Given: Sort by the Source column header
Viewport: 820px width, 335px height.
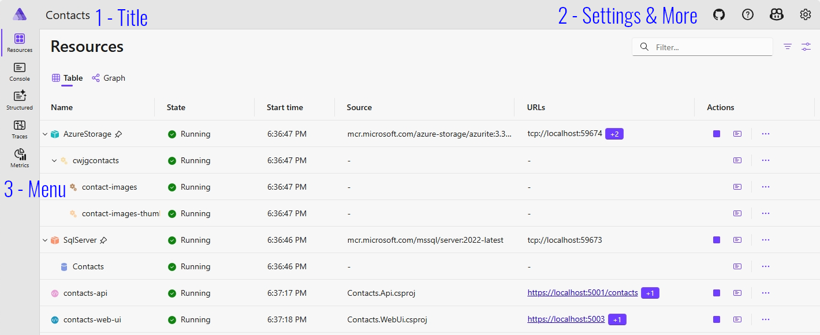Looking at the screenshot, I should tap(359, 107).
